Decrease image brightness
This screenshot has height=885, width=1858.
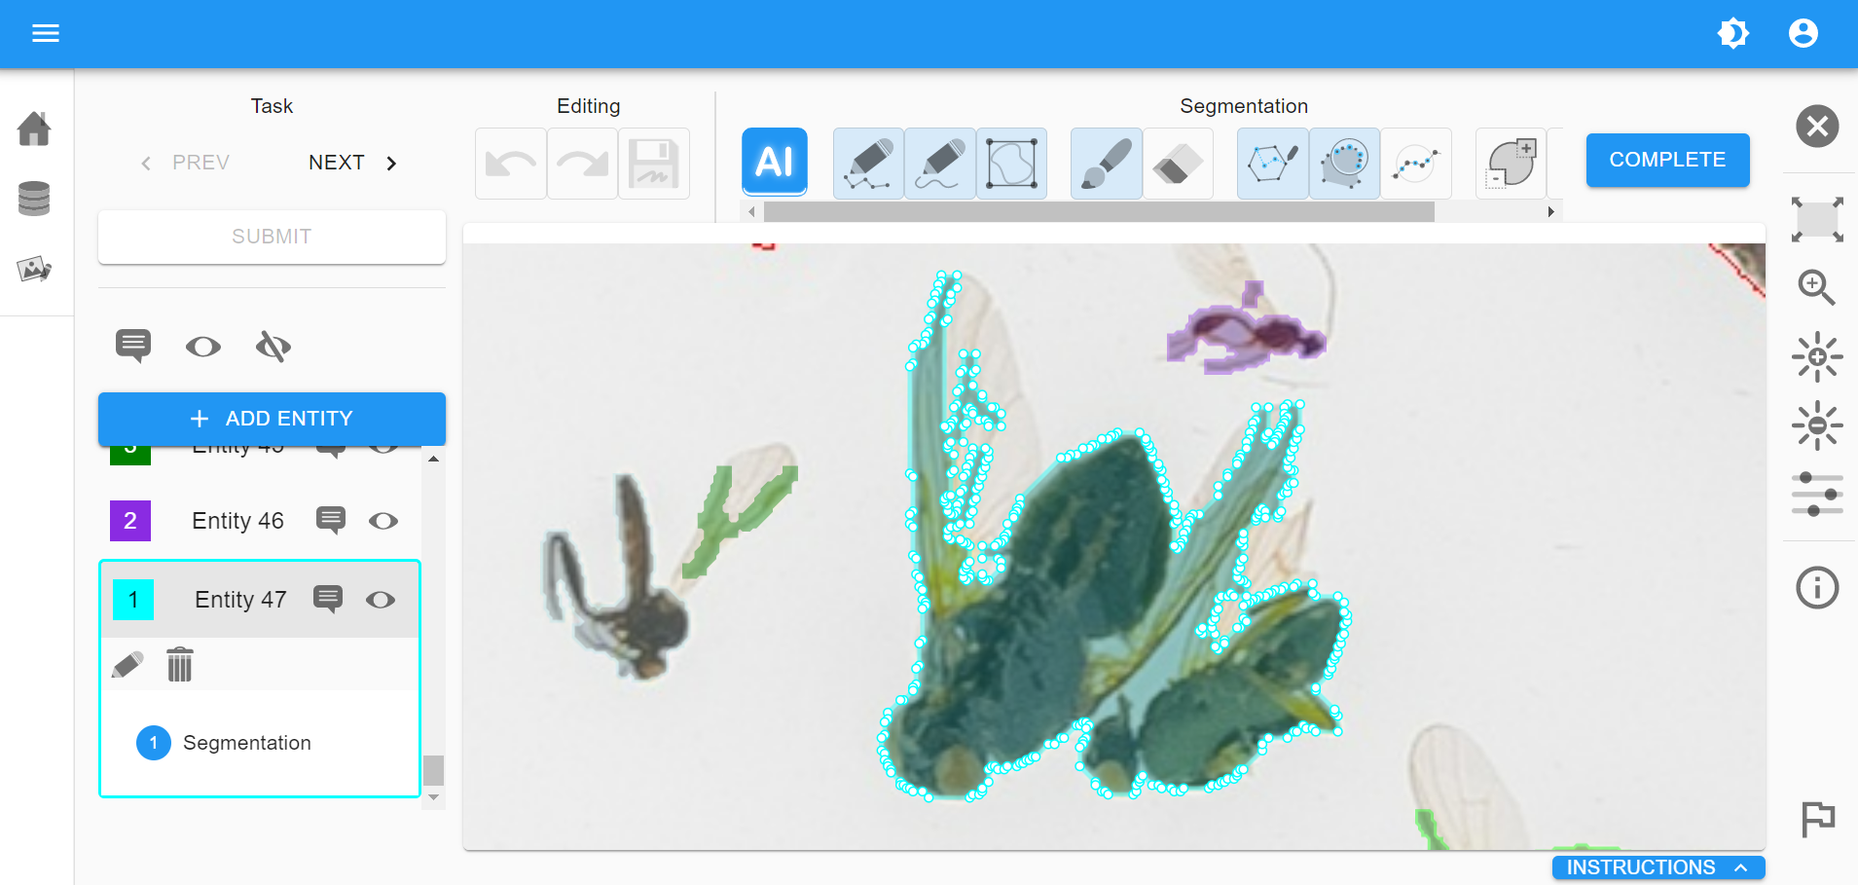coord(1817,425)
